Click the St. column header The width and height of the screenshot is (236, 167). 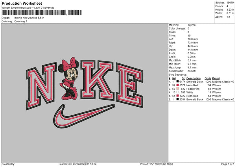coord(183,78)
